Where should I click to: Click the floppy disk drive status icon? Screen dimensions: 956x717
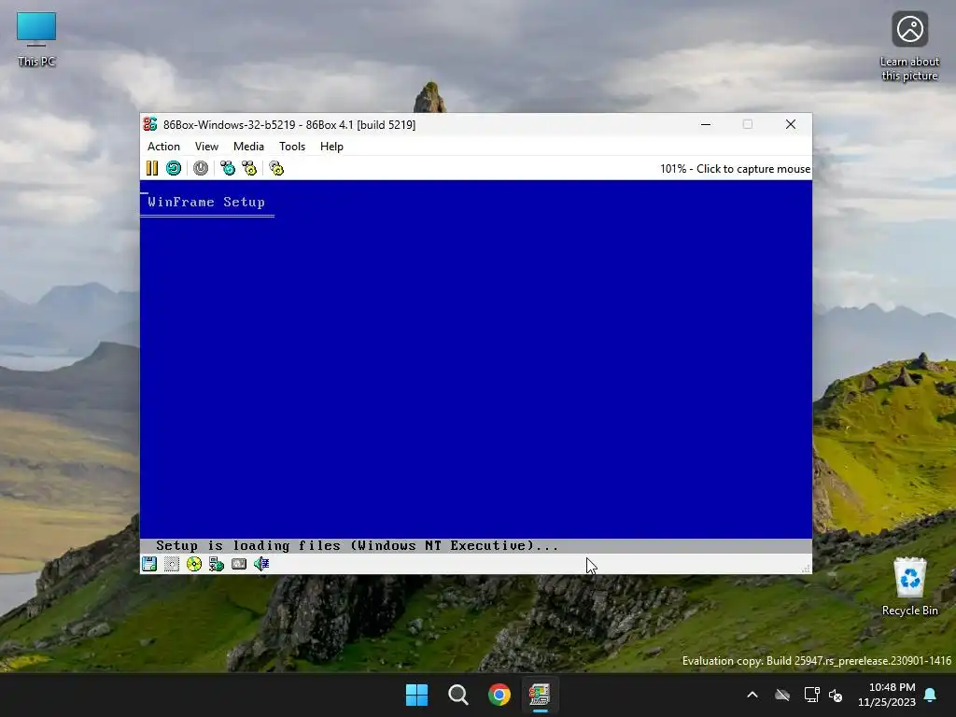click(149, 564)
